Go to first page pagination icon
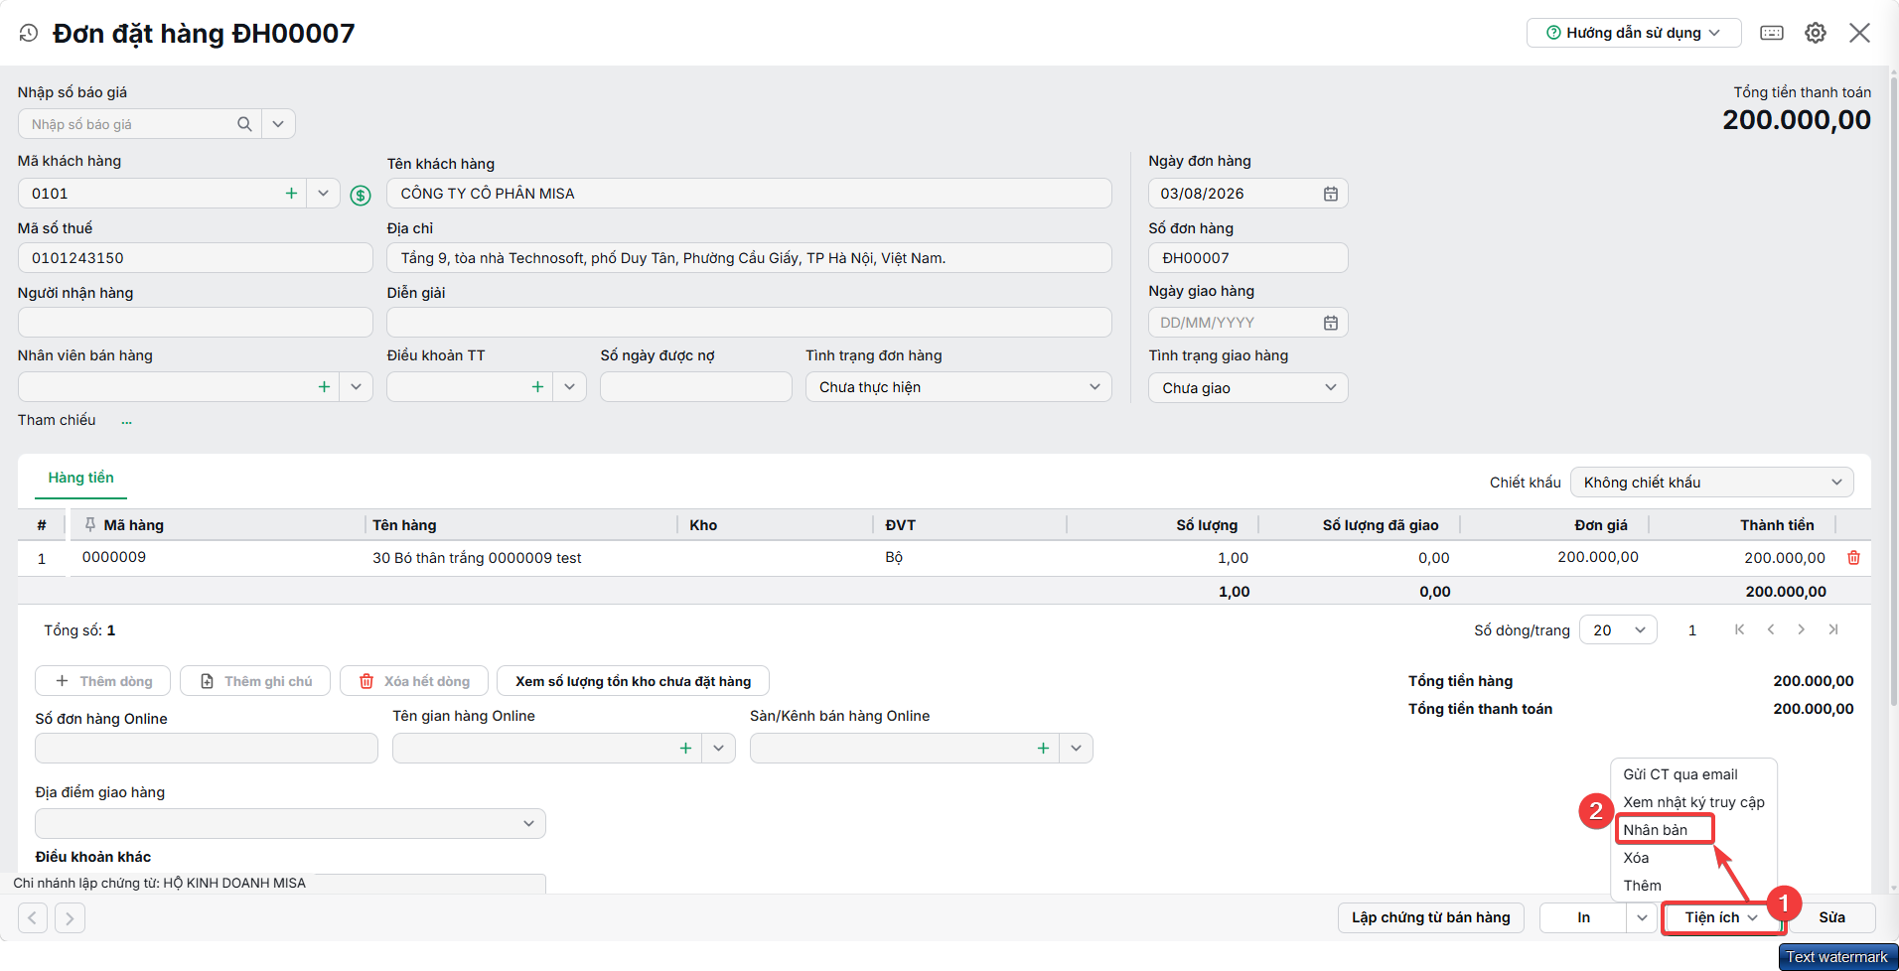 pos(1739,629)
